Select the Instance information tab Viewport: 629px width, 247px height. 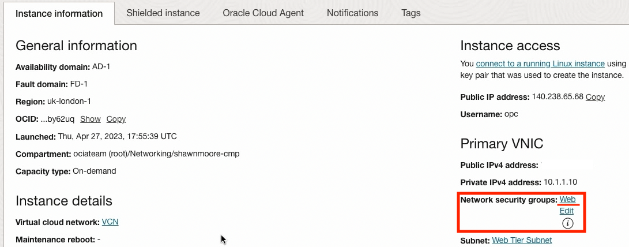pos(59,13)
